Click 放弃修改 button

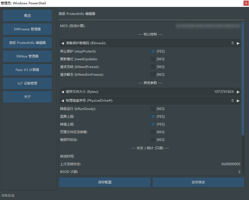click(x=198, y=182)
